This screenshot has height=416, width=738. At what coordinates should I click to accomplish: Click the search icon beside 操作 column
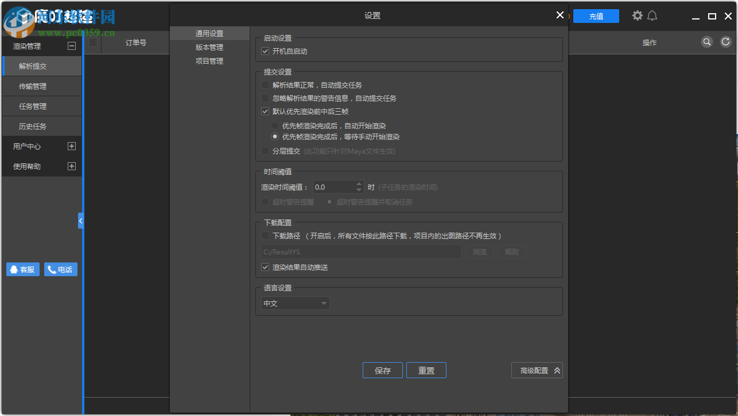[706, 42]
